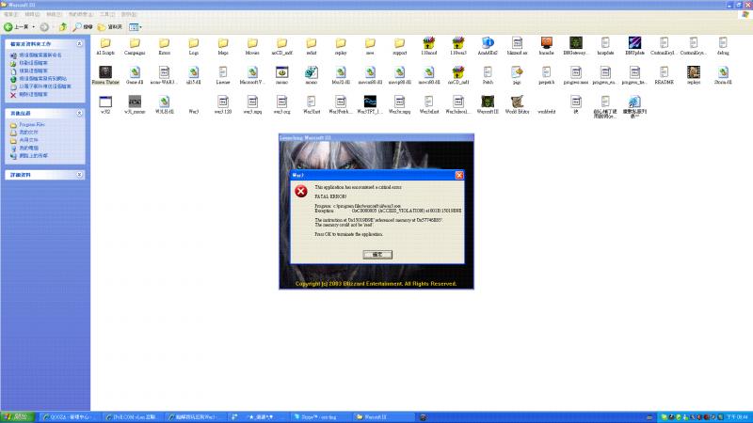Select the ijl15.dll file

[x=194, y=76]
